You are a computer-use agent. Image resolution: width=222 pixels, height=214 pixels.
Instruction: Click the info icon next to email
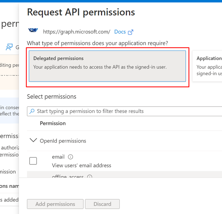point(70,157)
